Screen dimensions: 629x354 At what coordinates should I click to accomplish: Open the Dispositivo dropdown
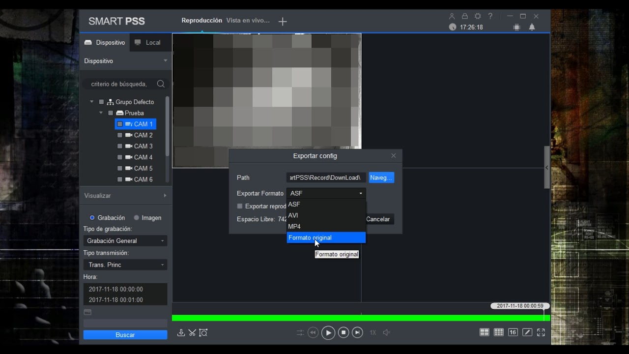(125, 61)
